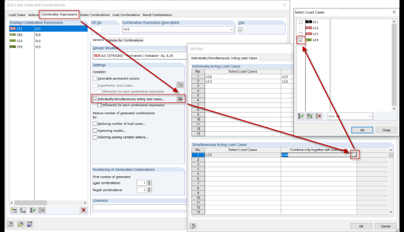Close the Select Load Cases window
The height and width of the screenshot is (232, 404).
coord(394,12)
